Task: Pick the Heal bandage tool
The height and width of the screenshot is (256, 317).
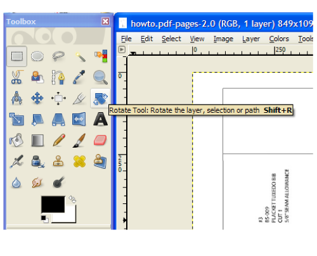Action: pos(79,162)
